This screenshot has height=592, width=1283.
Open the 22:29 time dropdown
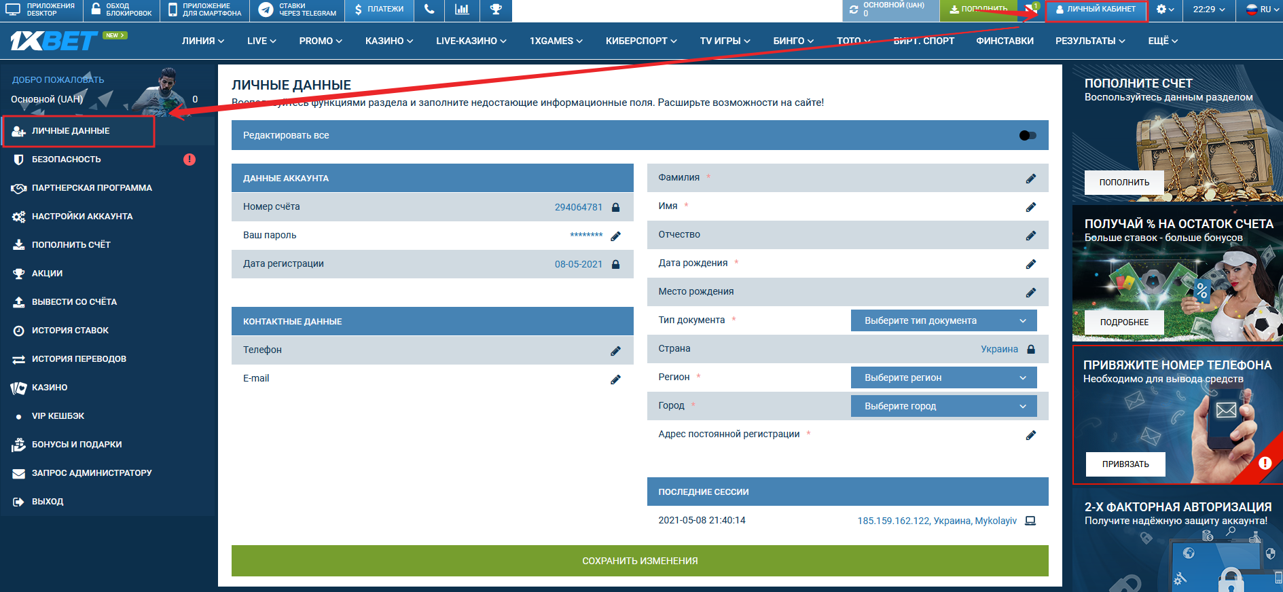pyautogui.click(x=1209, y=10)
